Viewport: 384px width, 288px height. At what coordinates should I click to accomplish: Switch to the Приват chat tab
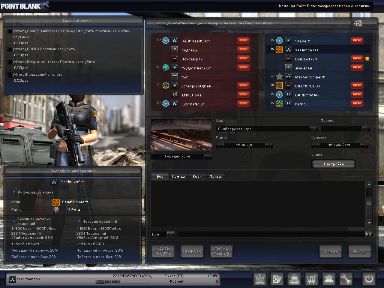point(216,176)
